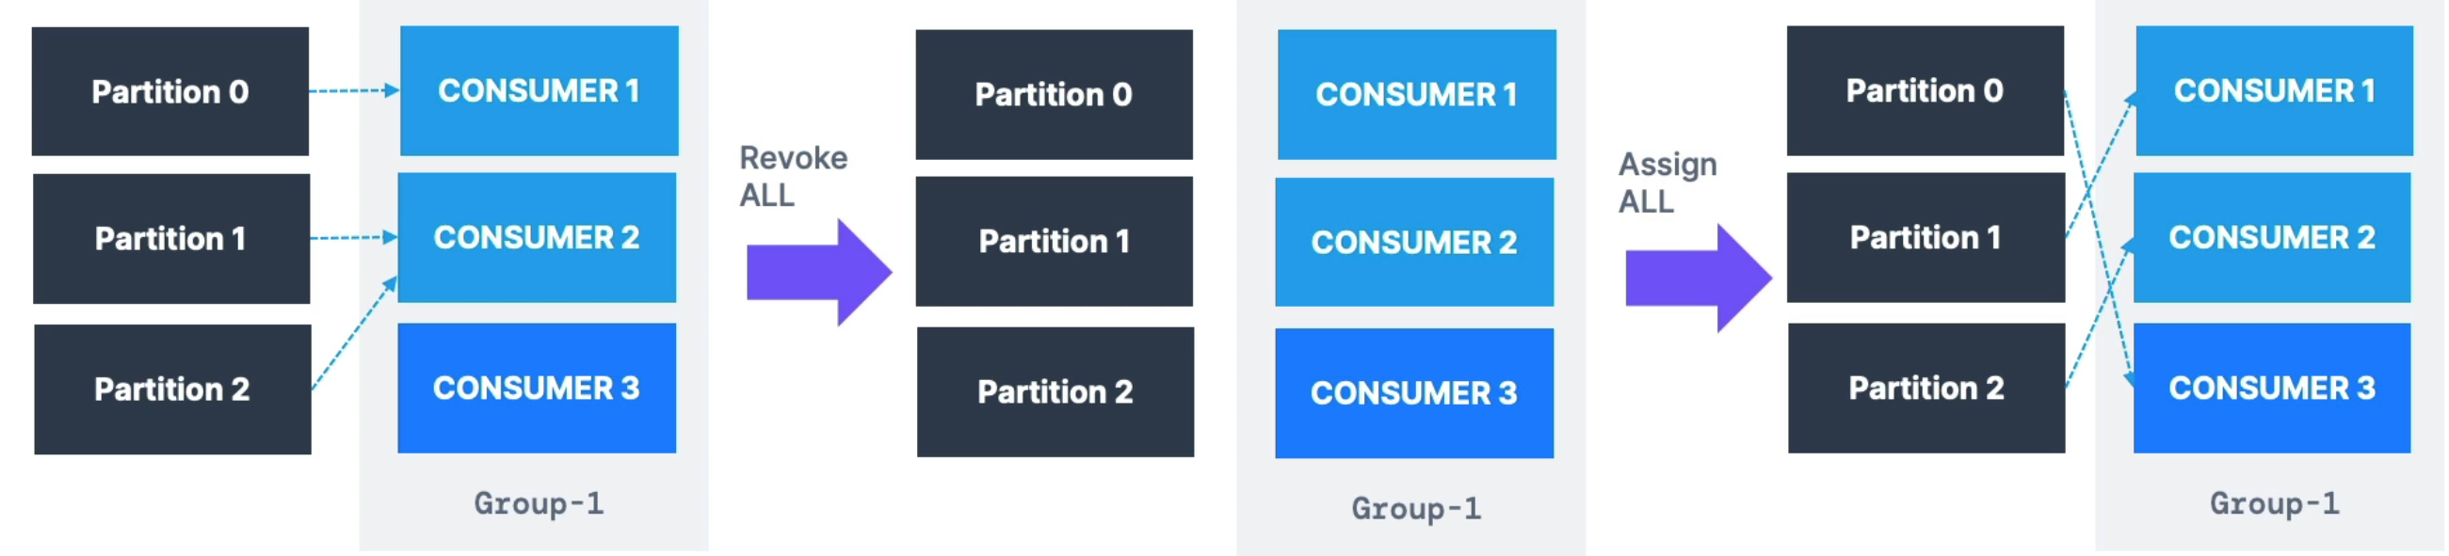
Task: Click CONSUMER 3 in the middle group
Action: click(x=1414, y=393)
